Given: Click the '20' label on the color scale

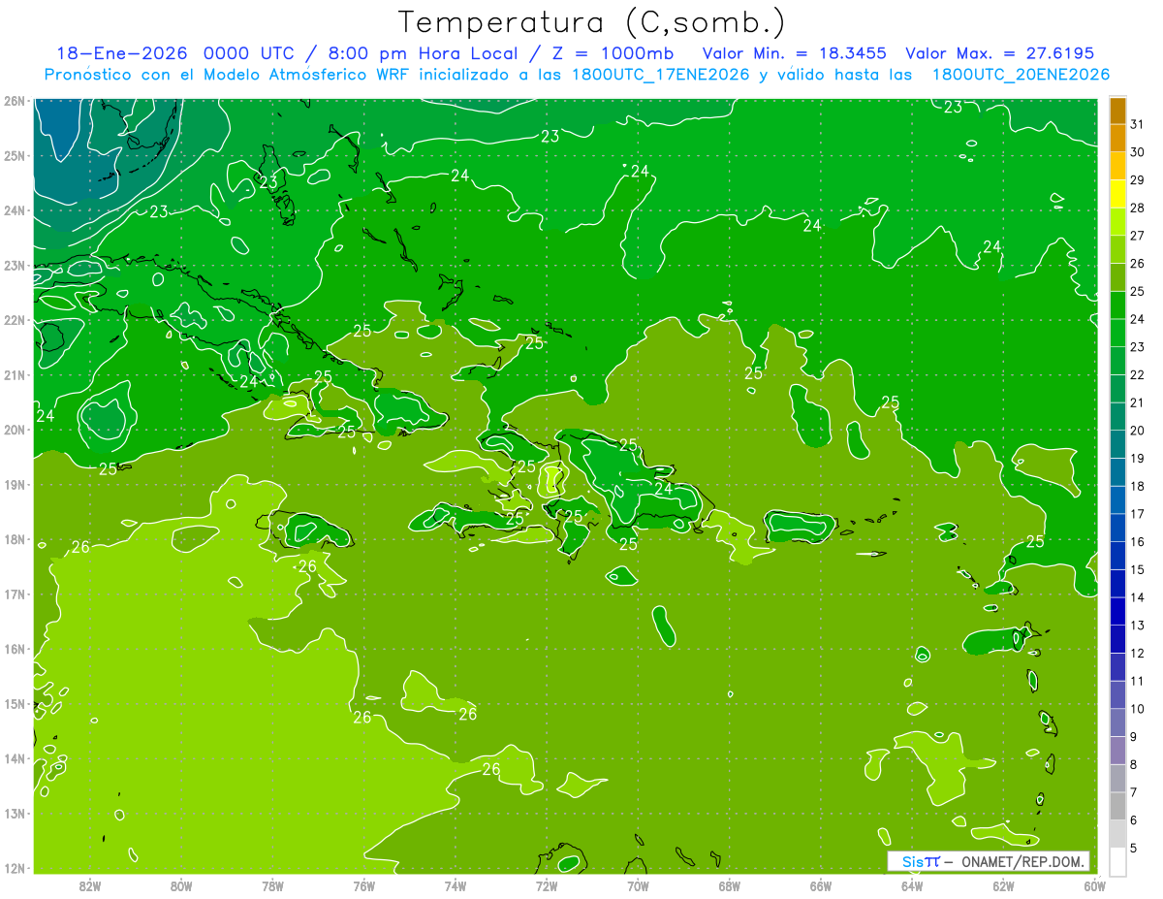Looking at the screenshot, I should click(1138, 431).
